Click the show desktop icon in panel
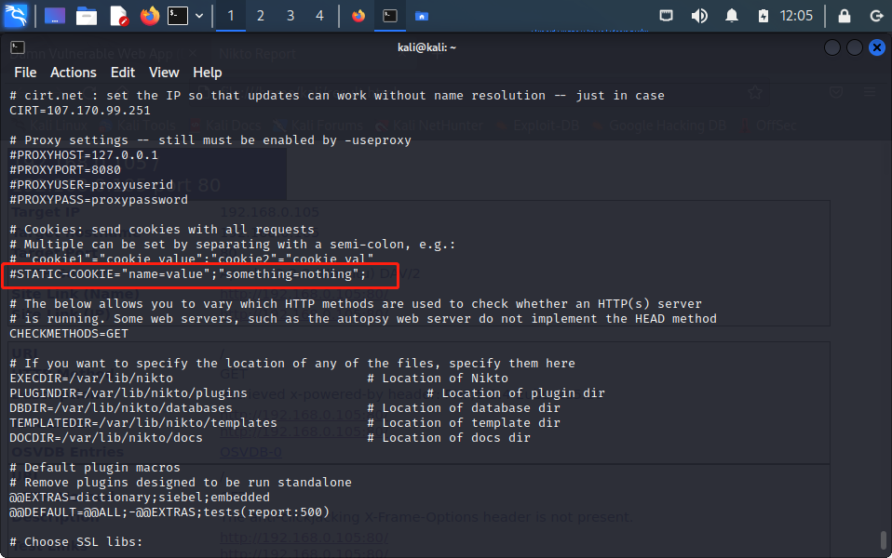The image size is (892, 558). [x=55, y=16]
